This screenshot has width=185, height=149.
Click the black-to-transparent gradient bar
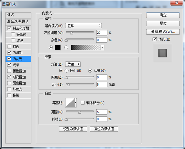[85, 48]
